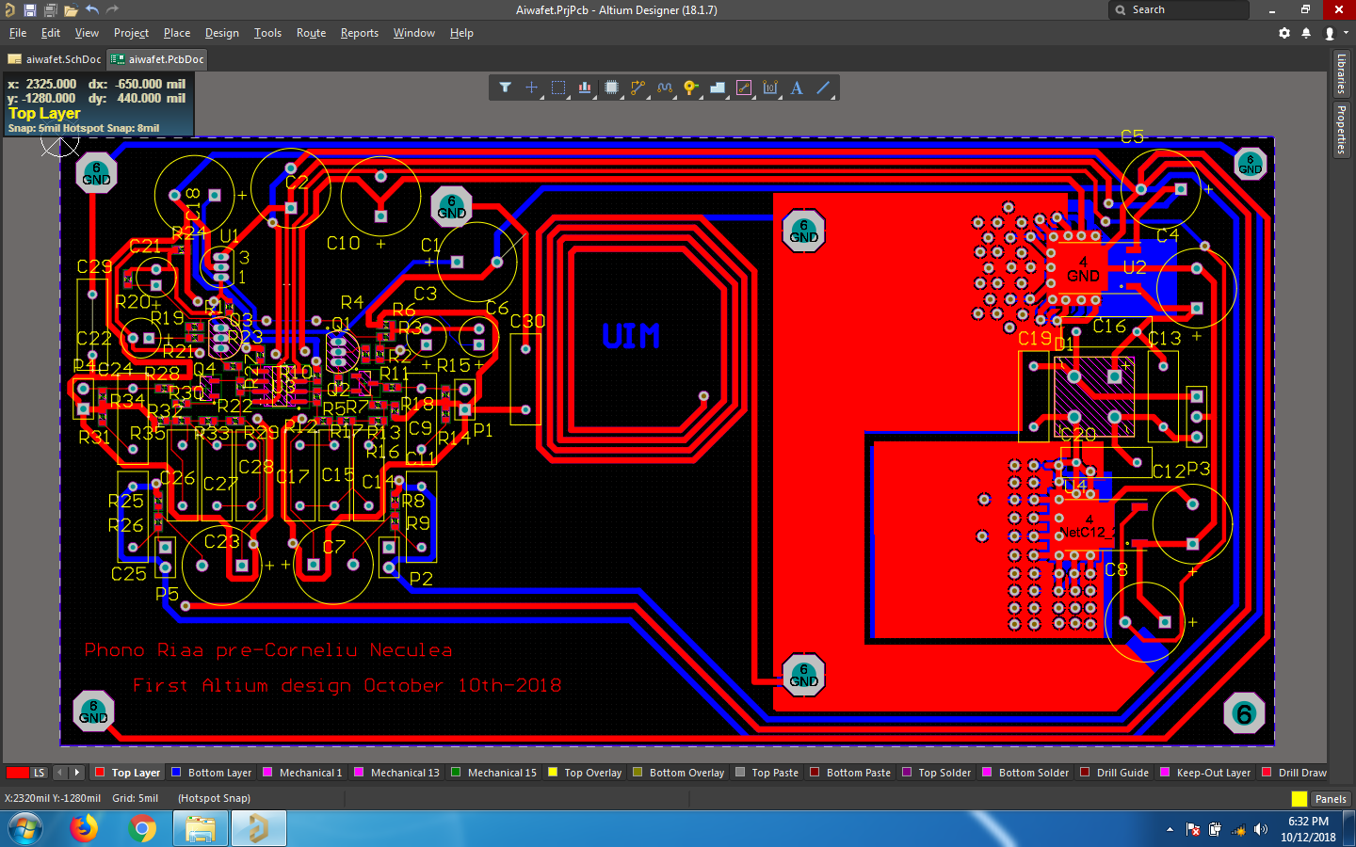Show hidden system tray icons arrow
This screenshot has width=1356, height=847.
coord(1170,829)
